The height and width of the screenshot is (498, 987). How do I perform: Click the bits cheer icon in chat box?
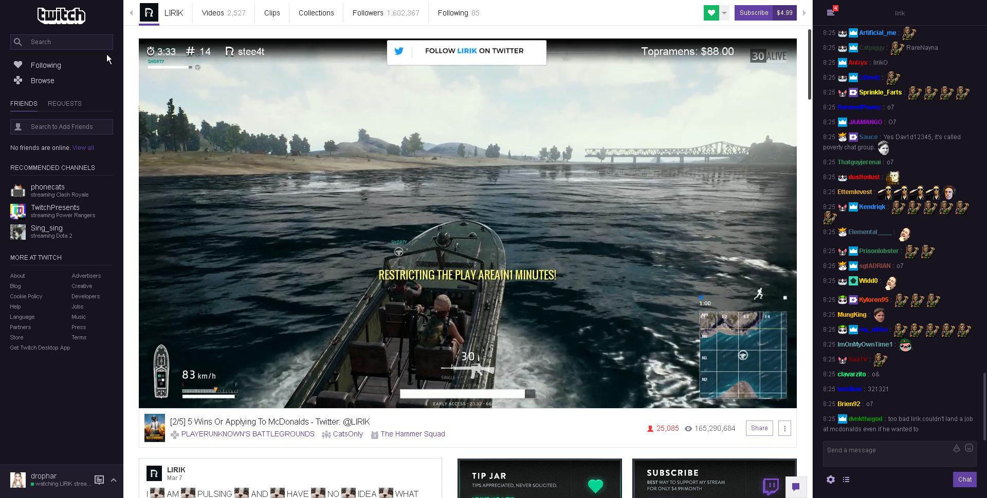pyautogui.click(x=957, y=448)
